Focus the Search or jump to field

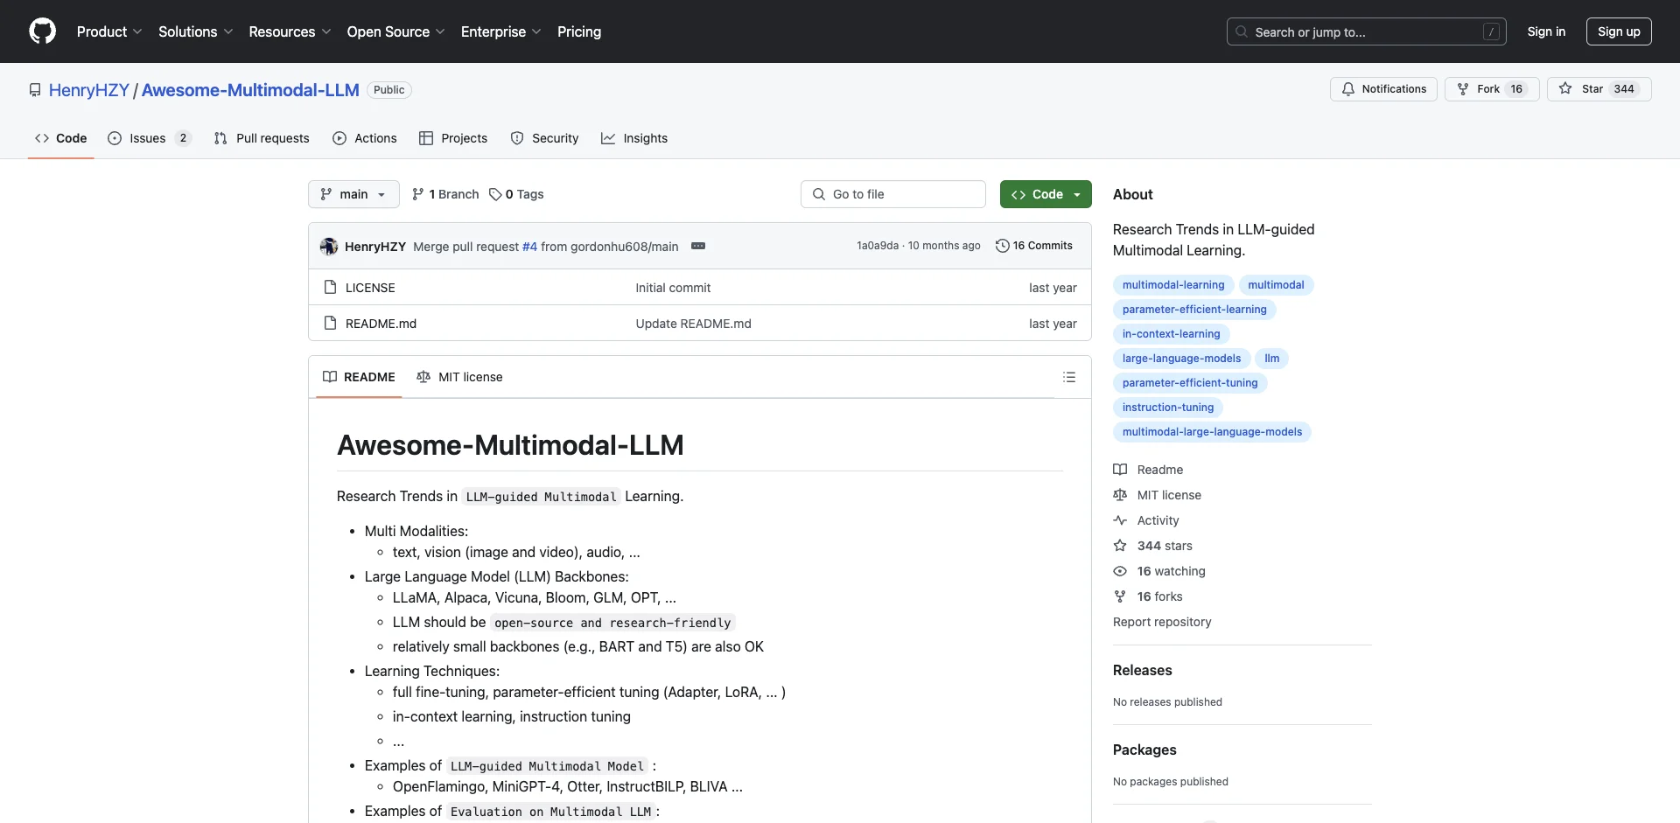[x=1367, y=31]
